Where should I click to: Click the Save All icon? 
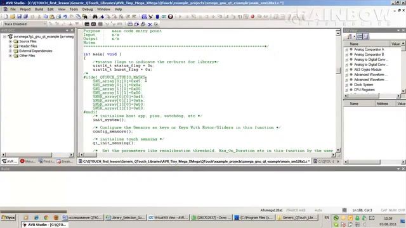(x=25, y=16)
